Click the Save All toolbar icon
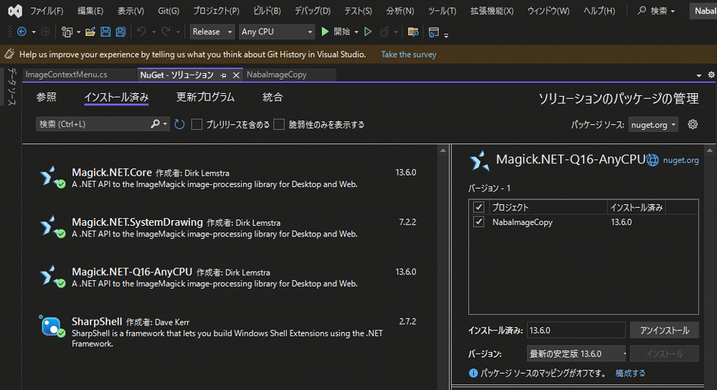Image resolution: width=717 pixels, height=390 pixels. (120, 32)
